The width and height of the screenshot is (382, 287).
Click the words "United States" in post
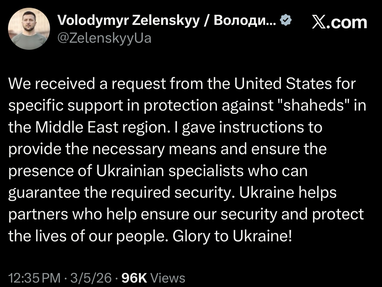click(x=283, y=84)
